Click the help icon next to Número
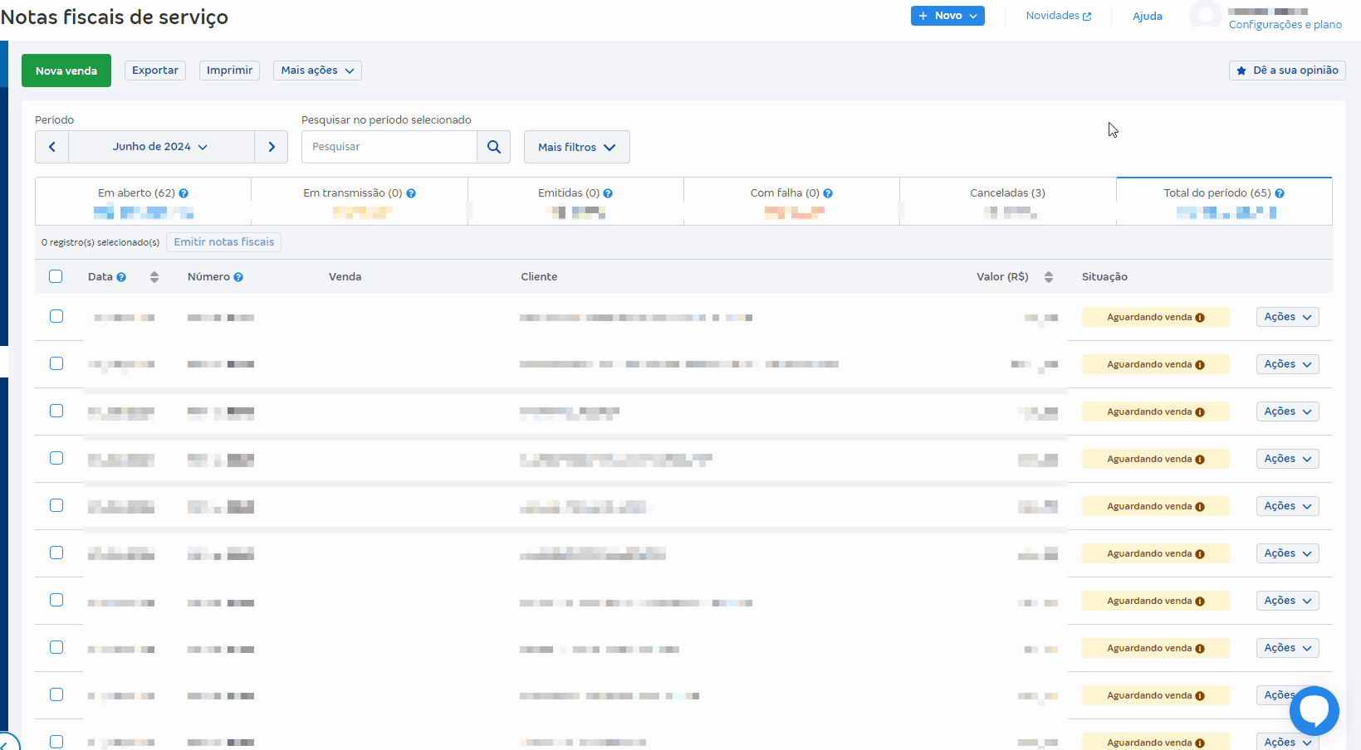 click(x=238, y=277)
